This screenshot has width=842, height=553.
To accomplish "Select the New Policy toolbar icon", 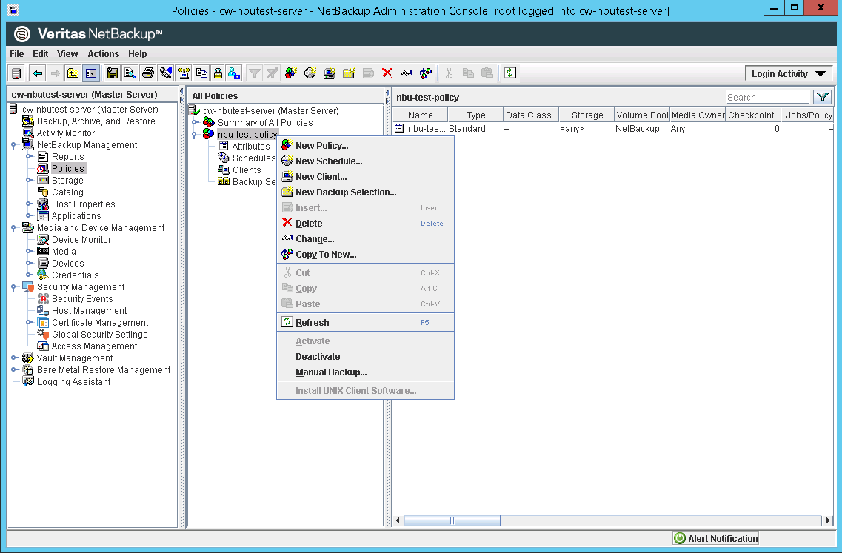I will pos(291,73).
